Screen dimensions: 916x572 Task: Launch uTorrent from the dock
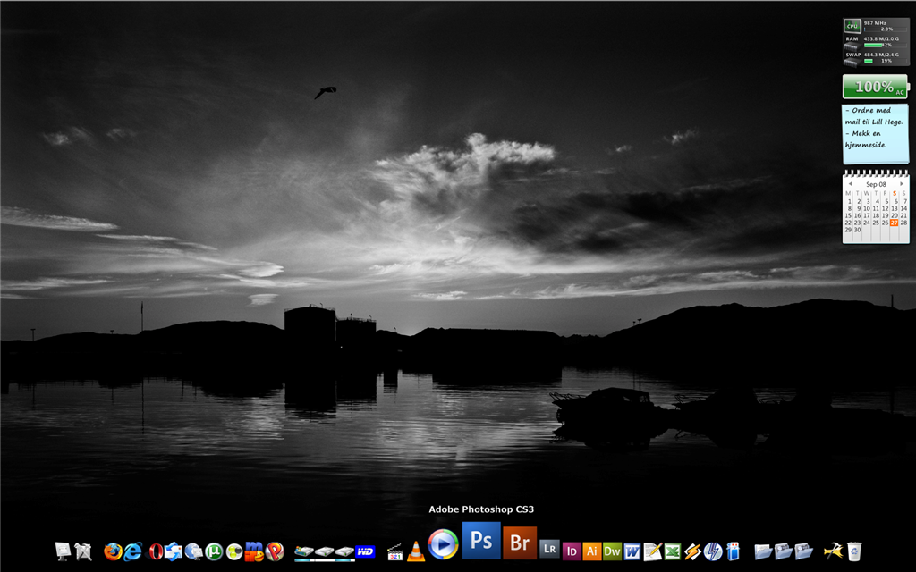click(214, 551)
